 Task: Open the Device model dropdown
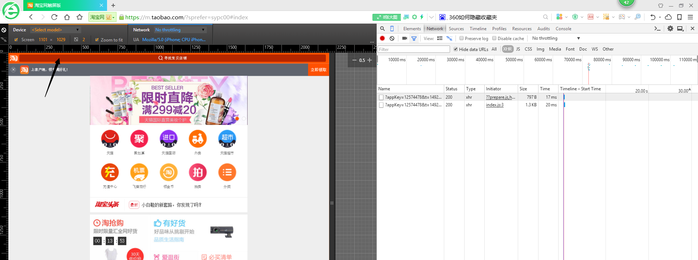tap(56, 30)
